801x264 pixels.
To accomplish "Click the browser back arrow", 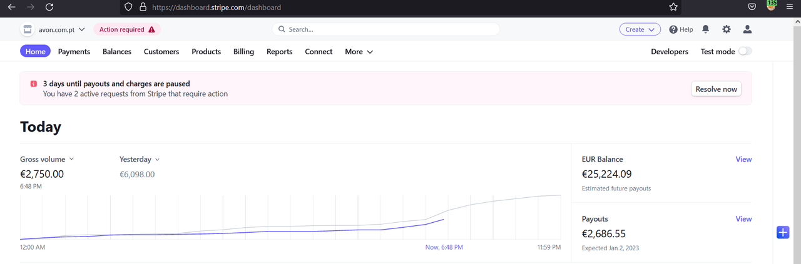I will 11,7.
